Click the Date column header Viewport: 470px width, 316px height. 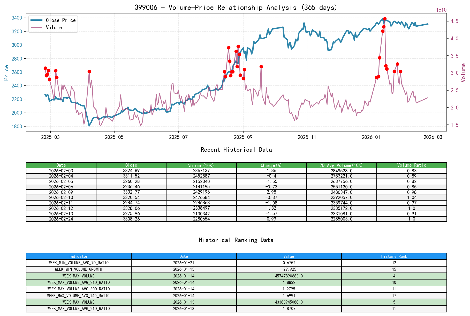click(x=61, y=165)
